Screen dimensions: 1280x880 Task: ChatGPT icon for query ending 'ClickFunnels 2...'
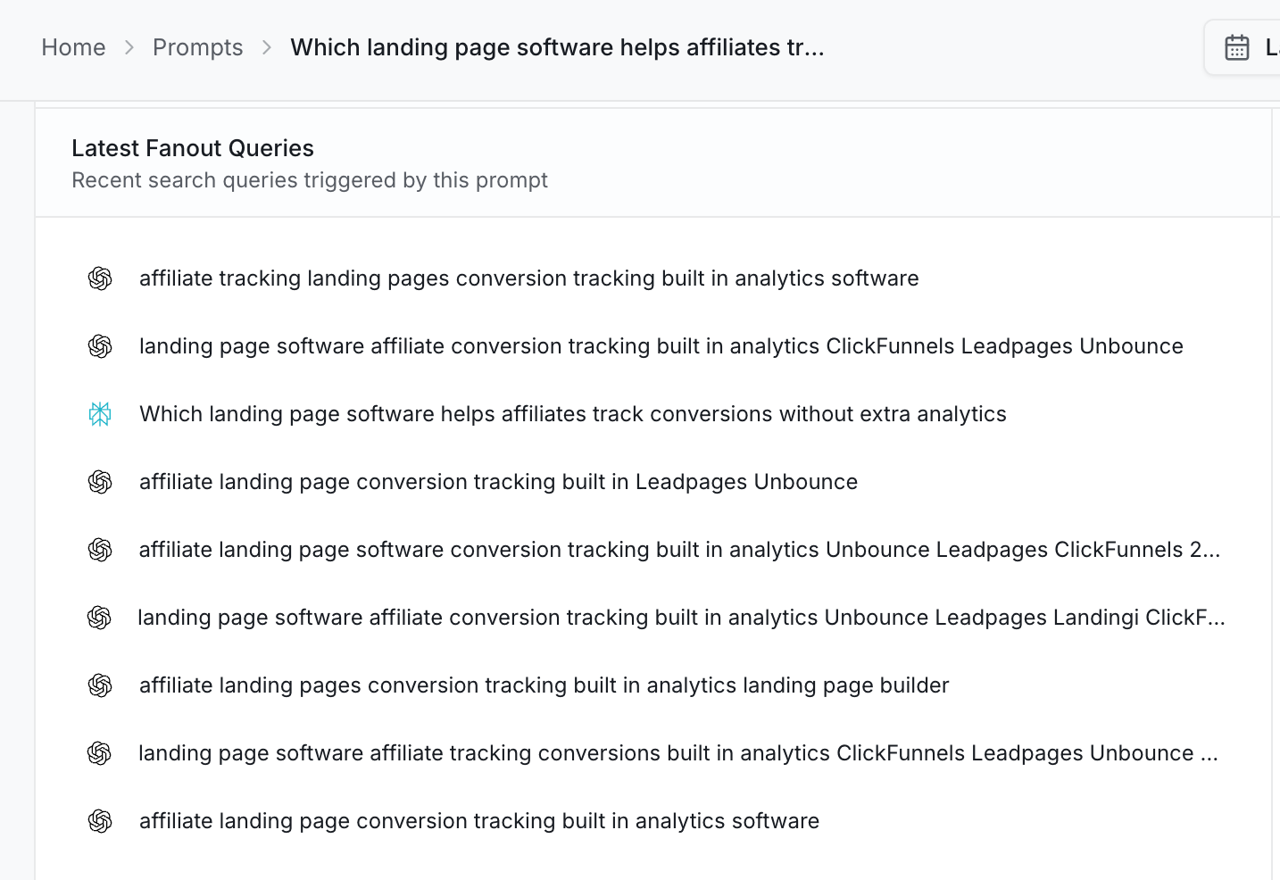pos(100,550)
